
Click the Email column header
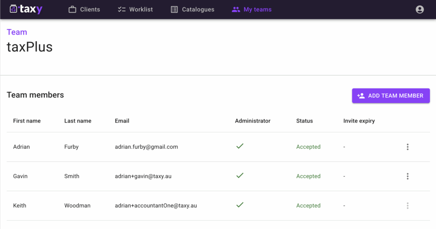[x=122, y=121]
